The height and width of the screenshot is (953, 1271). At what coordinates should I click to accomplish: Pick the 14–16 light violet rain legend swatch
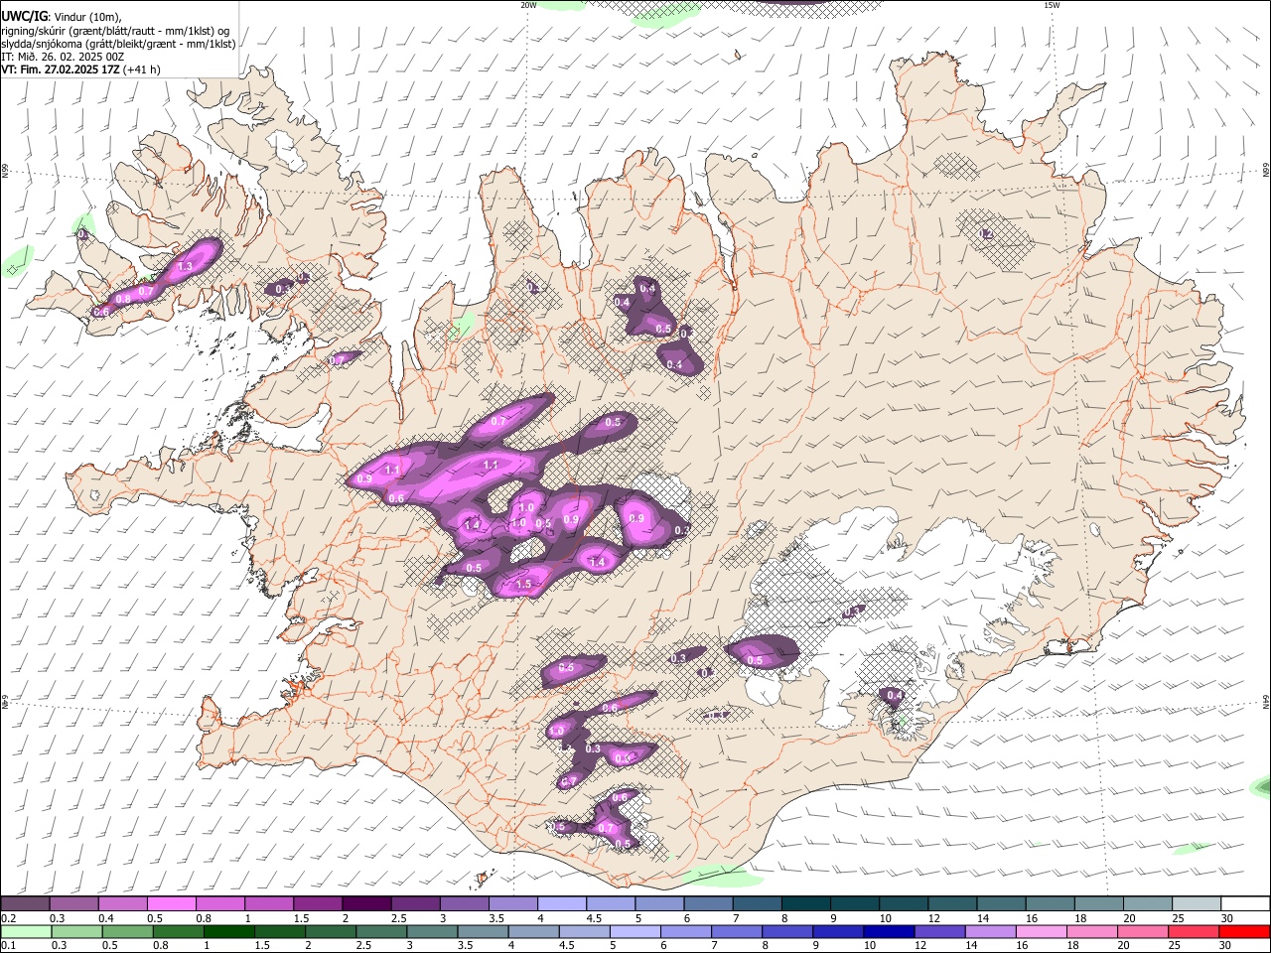pyautogui.click(x=989, y=932)
